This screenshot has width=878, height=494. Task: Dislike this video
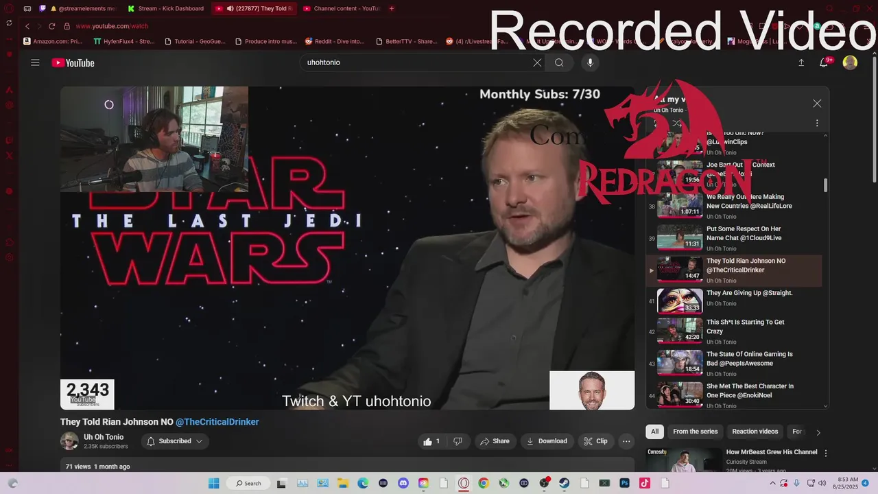[458, 441]
